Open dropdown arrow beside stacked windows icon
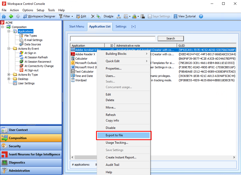The height and width of the screenshot is (175, 241). 130,16
